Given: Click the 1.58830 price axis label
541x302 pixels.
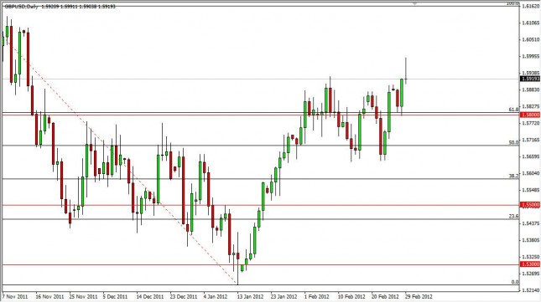Looking at the screenshot, I should tap(531, 90).
